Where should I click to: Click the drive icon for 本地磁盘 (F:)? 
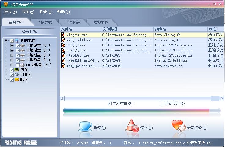pyautogui.click(x=22, y=60)
